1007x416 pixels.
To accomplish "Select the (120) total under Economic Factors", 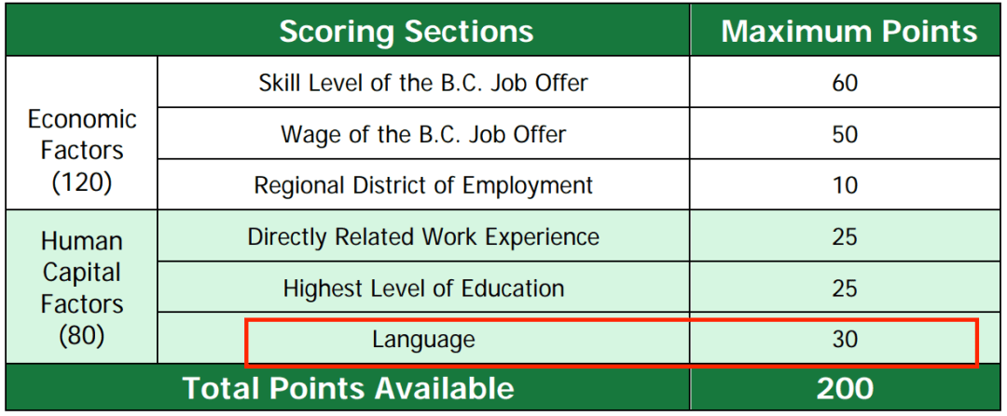I will 82,181.
